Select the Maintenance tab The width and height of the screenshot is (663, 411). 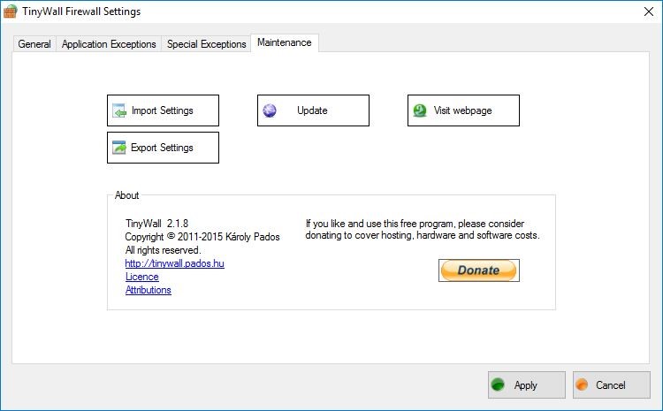(x=284, y=42)
